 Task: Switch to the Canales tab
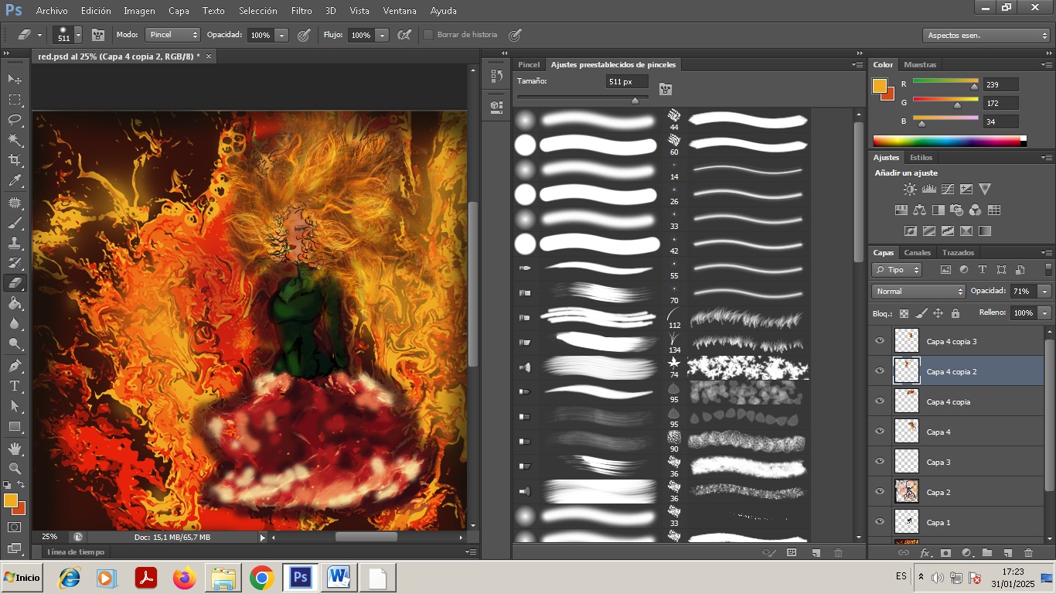pyautogui.click(x=917, y=253)
